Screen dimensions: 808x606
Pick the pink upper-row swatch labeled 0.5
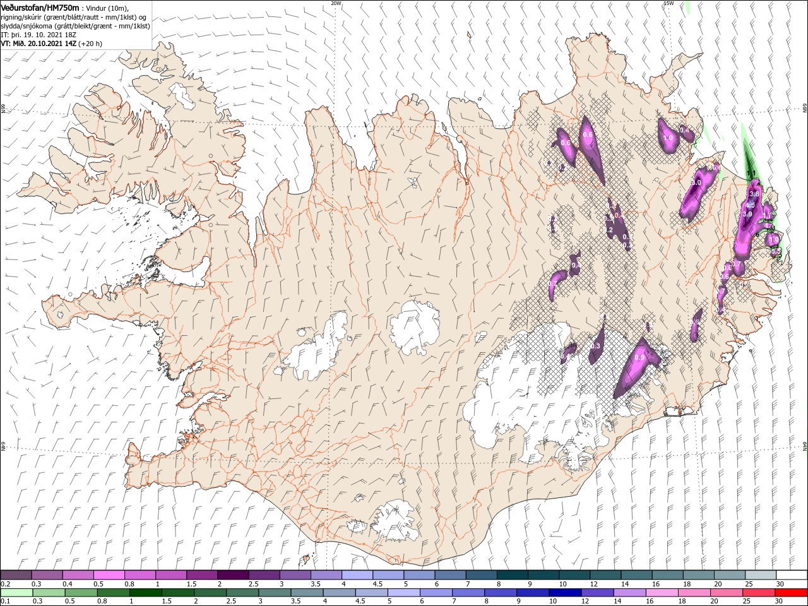(110, 575)
